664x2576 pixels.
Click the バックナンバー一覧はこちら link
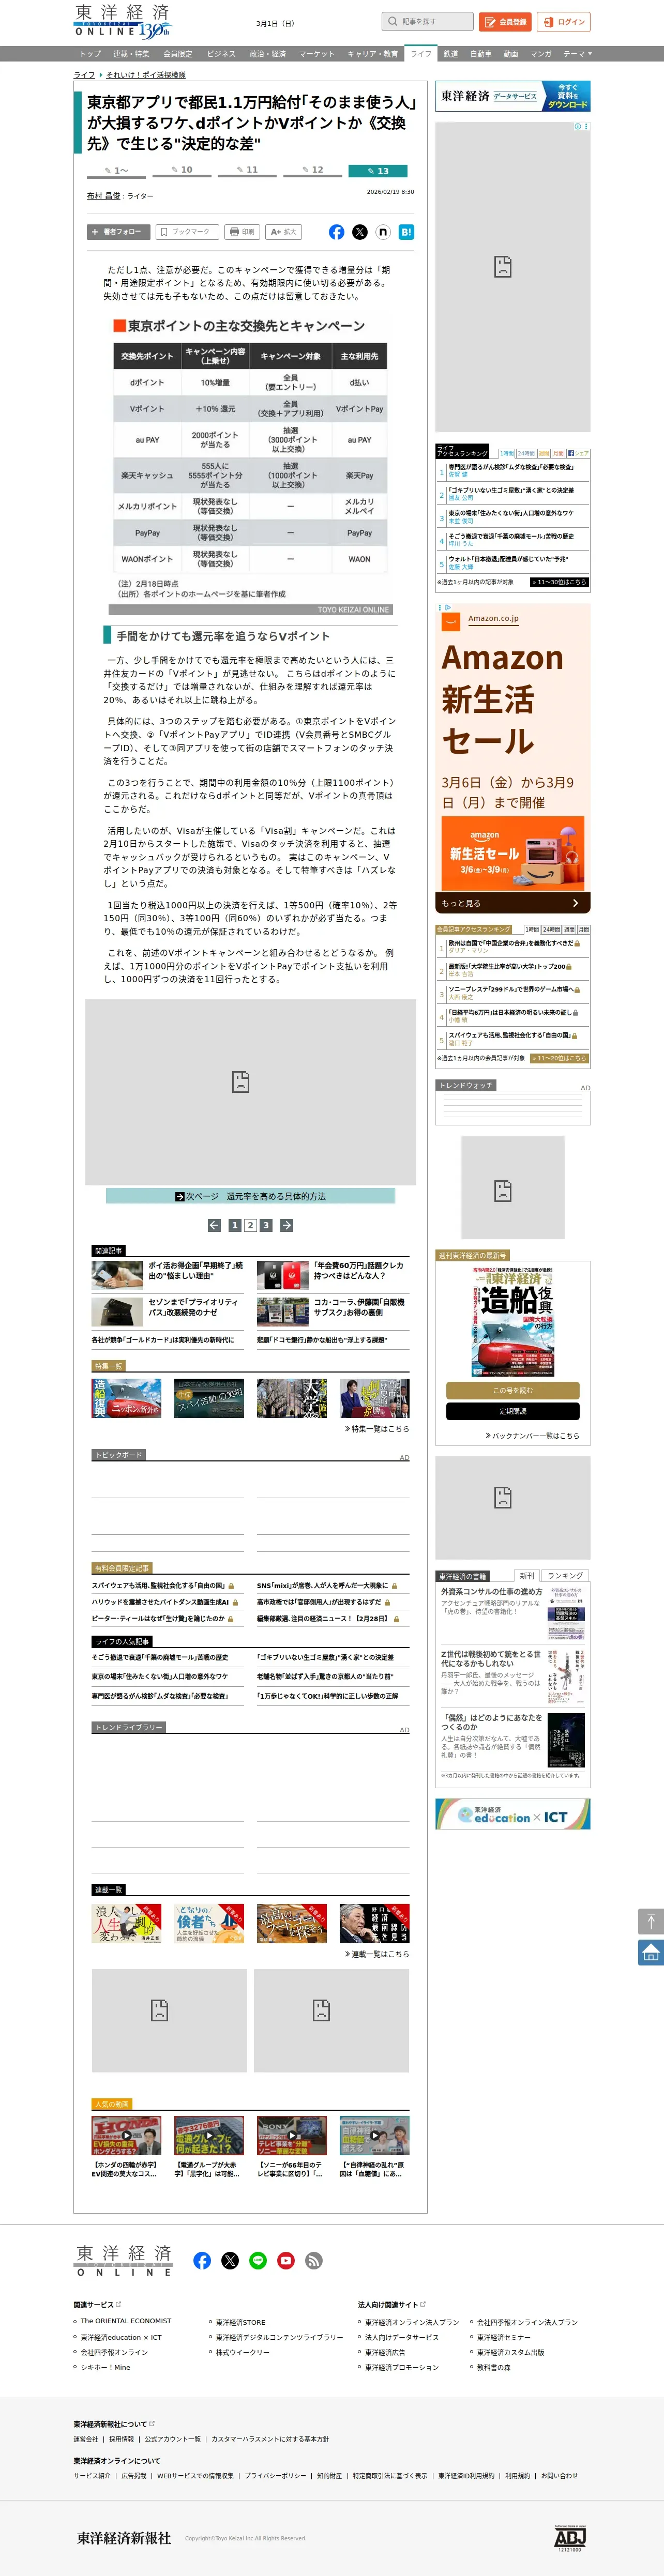(x=533, y=1435)
